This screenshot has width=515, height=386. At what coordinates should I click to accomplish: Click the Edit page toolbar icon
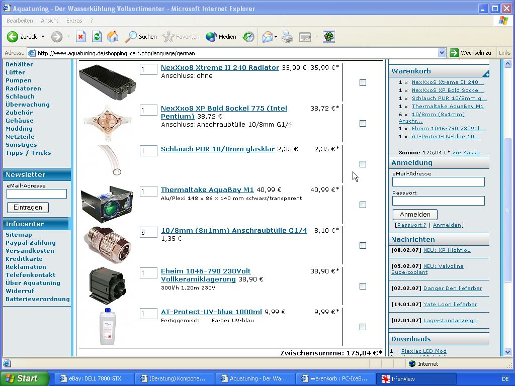pos(305,37)
